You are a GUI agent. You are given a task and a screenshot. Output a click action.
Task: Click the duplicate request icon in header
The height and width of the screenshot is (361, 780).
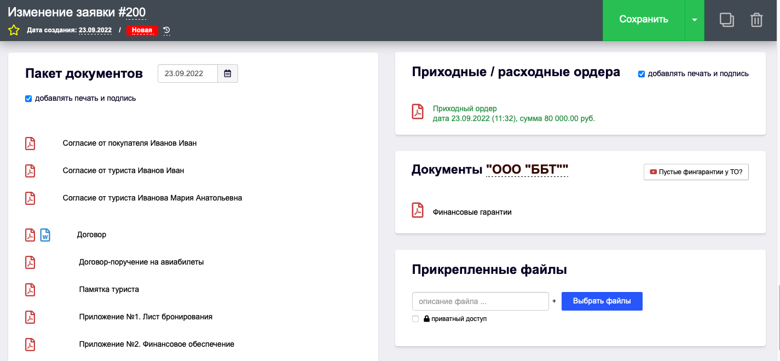(x=726, y=20)
